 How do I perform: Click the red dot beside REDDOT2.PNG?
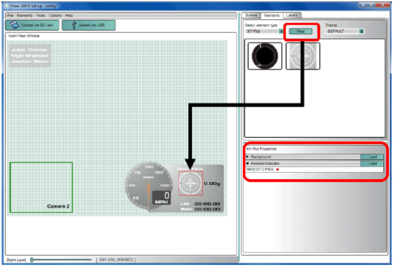278,169
